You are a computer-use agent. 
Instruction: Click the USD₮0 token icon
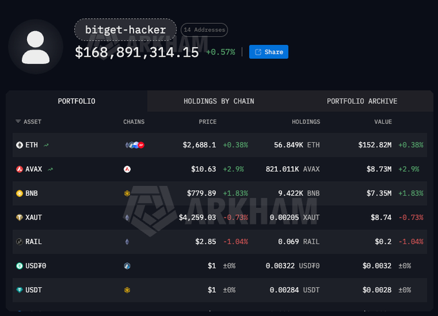point(19,266)
